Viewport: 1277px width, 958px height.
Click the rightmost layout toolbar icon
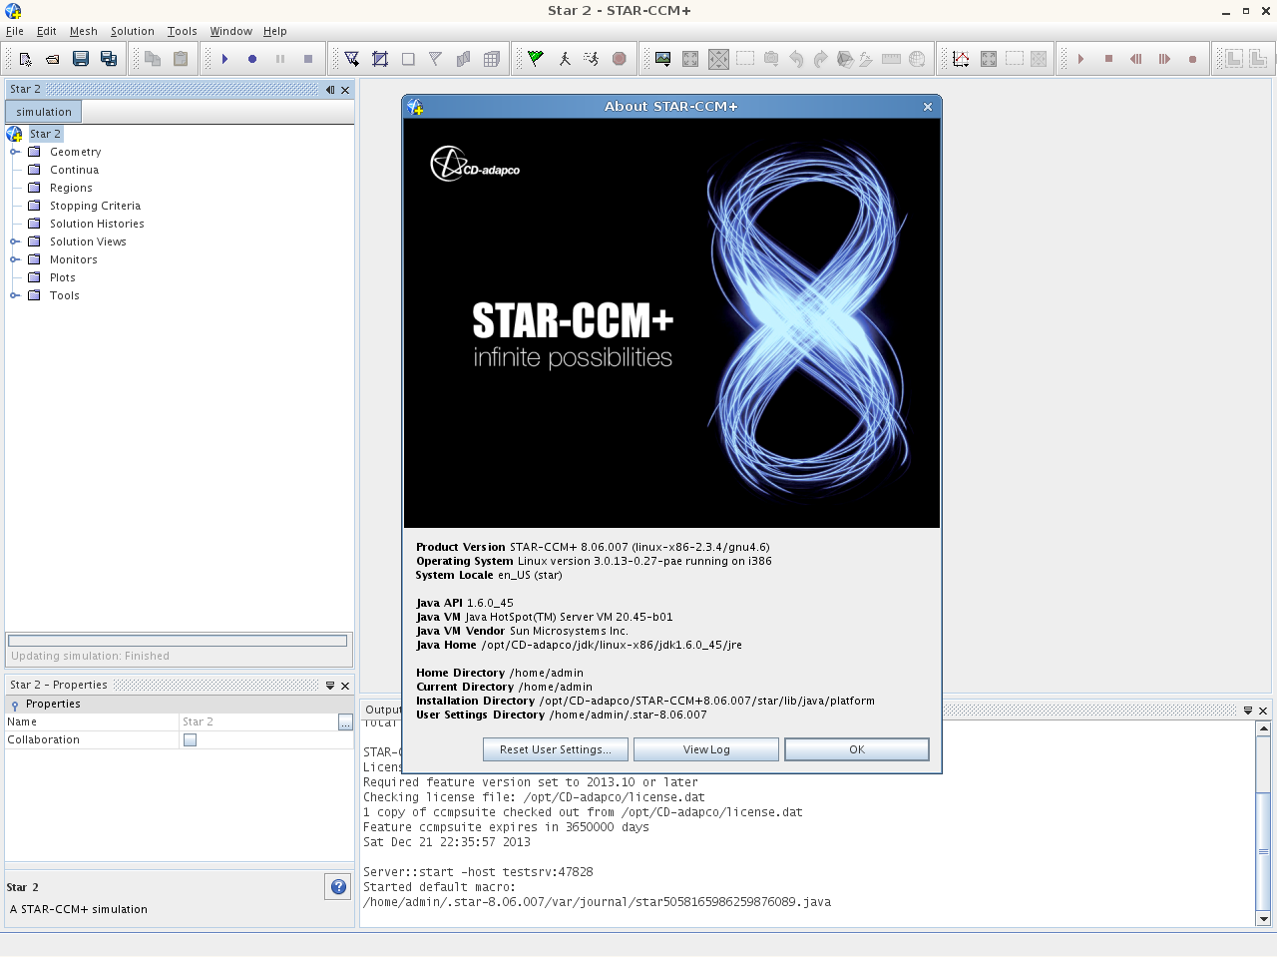tap(1260, 59)
